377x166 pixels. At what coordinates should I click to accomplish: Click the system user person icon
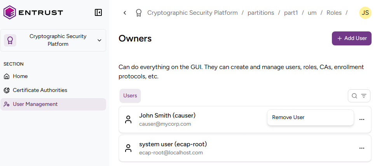pos(128,148)
